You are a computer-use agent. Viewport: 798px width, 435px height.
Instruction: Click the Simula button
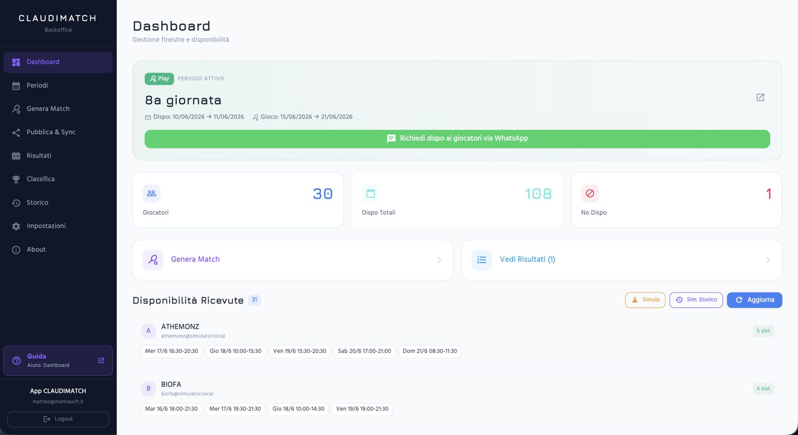pos(645,300)
